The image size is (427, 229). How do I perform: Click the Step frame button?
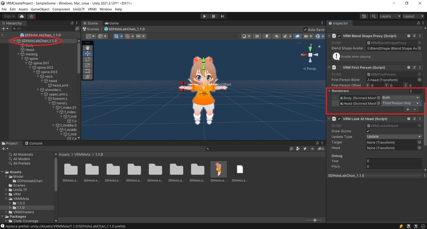click(222, 16)
